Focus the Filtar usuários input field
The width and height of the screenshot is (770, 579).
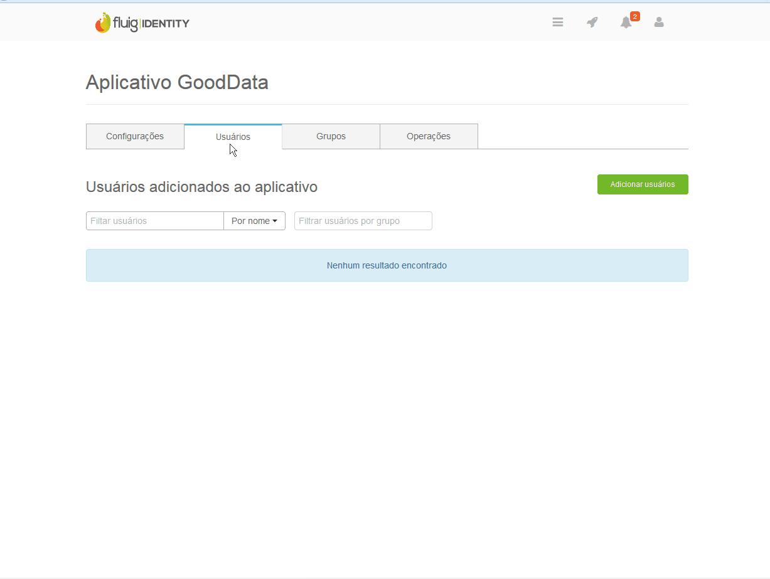point(155,221)
